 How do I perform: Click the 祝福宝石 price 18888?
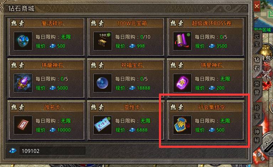(143, 88)
